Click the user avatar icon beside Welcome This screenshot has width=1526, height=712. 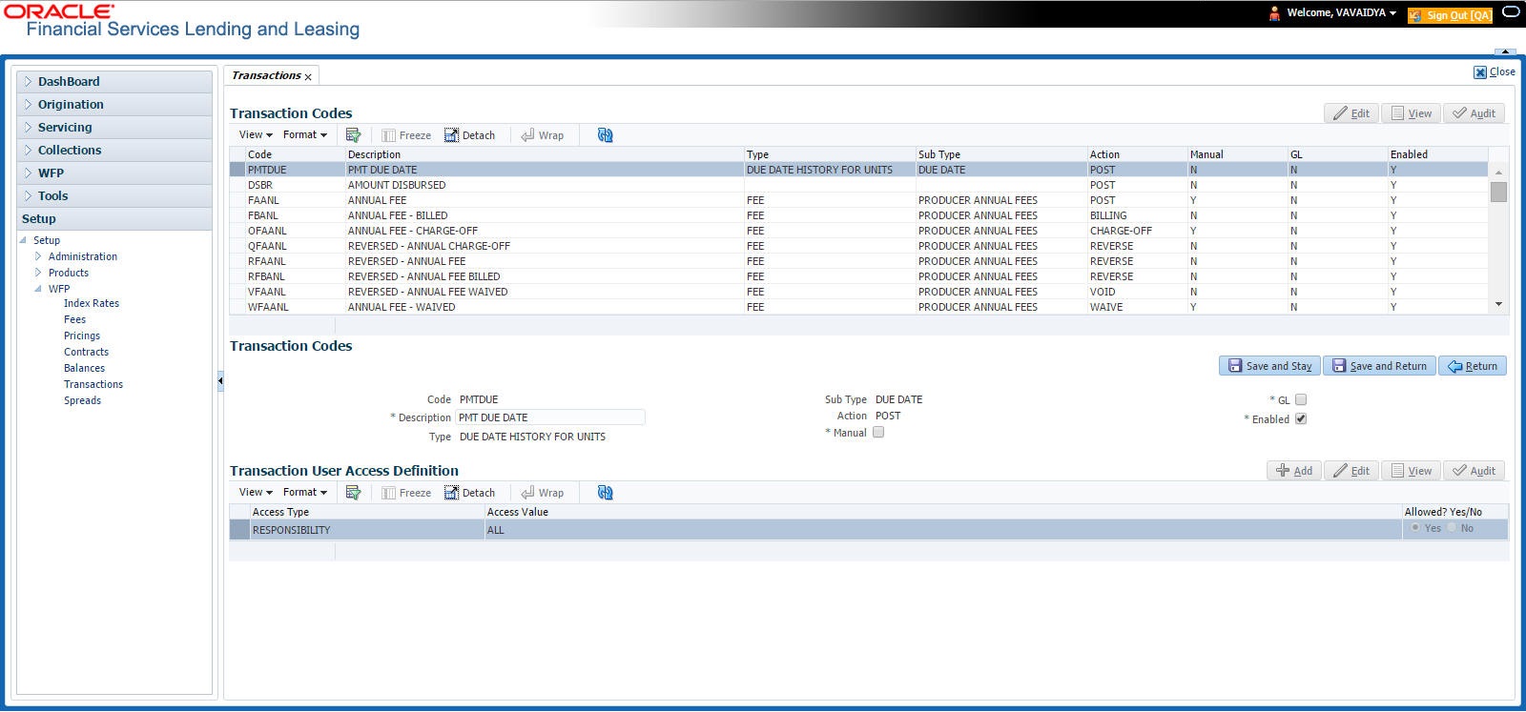point(1274,13)
